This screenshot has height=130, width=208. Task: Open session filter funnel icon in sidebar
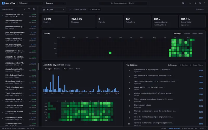(29, 9)
